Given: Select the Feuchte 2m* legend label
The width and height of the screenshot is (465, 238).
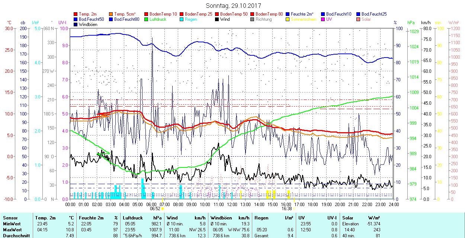Looking at the screenshot, I should [x=303, y=14].
